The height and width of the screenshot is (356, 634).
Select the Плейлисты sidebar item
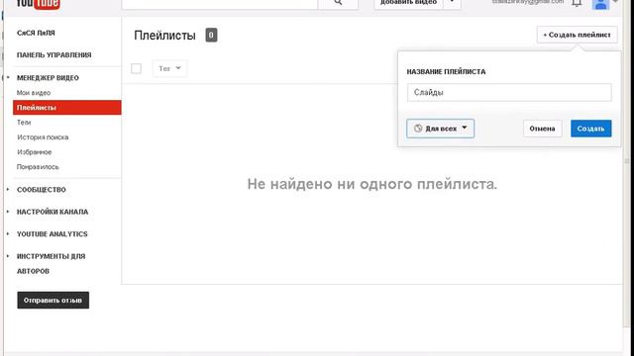tap(67, 108)
